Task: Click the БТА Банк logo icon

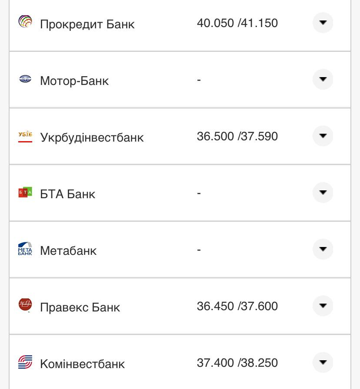Action: click(25, 193)
